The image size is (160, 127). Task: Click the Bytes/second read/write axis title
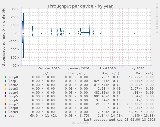(3, 37)
